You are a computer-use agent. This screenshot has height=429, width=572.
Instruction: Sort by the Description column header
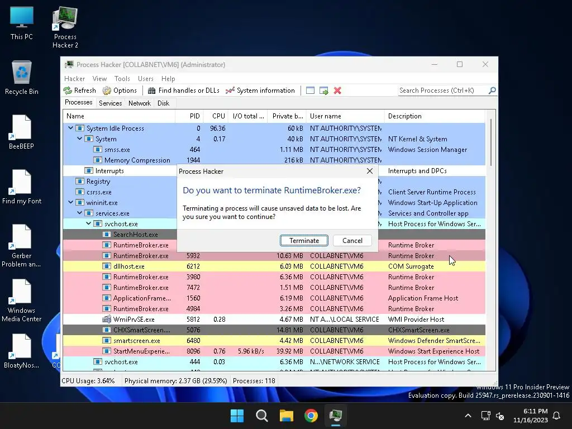click(435, 116)
